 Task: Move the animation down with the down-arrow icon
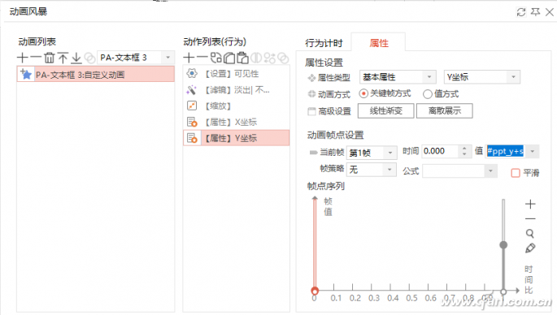pyautogui.click(x=76, y=58)
